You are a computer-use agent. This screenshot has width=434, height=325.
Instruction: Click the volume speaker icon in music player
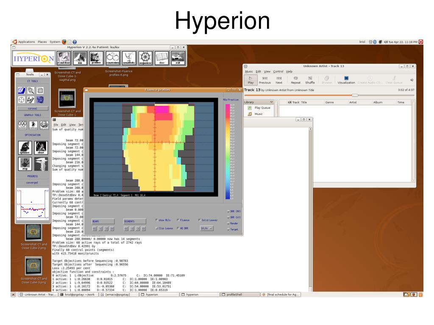[x=412, y=80]
